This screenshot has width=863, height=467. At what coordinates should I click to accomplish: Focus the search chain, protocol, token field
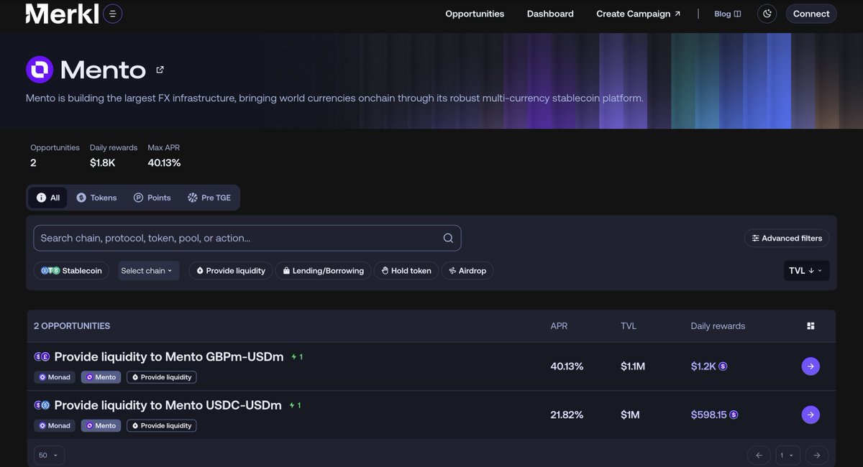coord(247,238)
